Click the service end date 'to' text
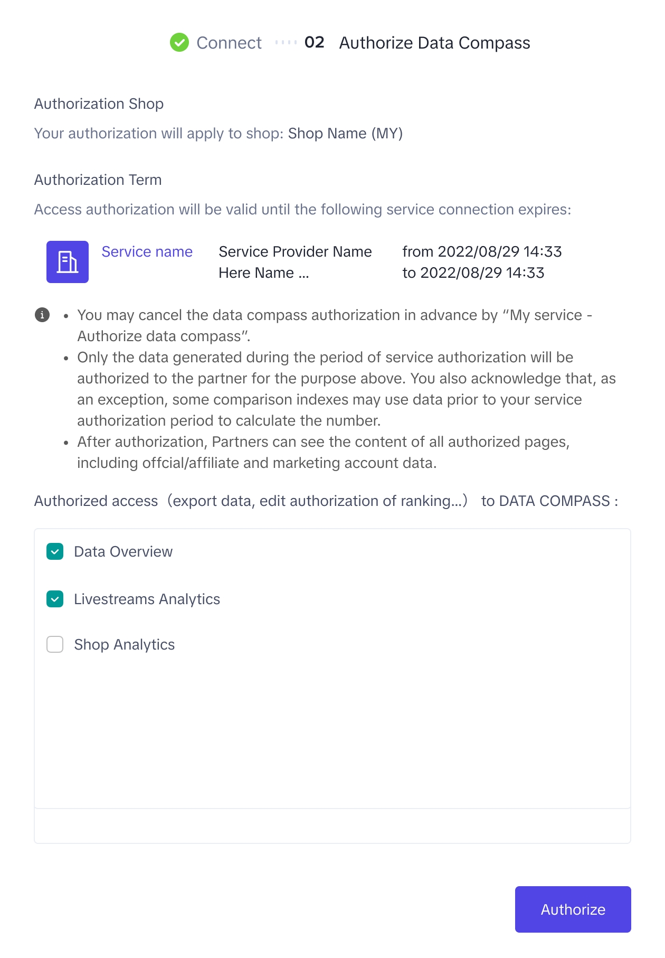Screen dimensions: 665x958 pos(473,273)
